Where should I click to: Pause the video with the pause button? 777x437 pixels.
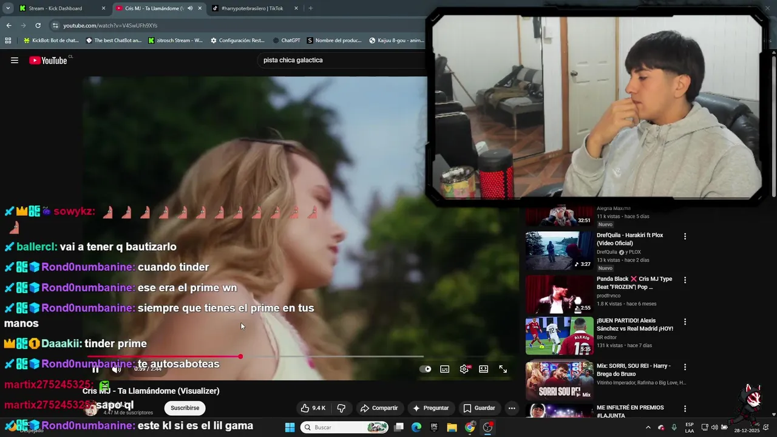point(95,369)
